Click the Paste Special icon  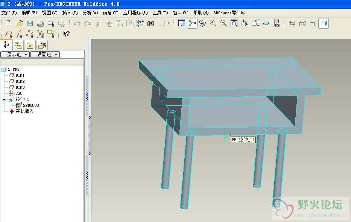(x=130, y=23)
